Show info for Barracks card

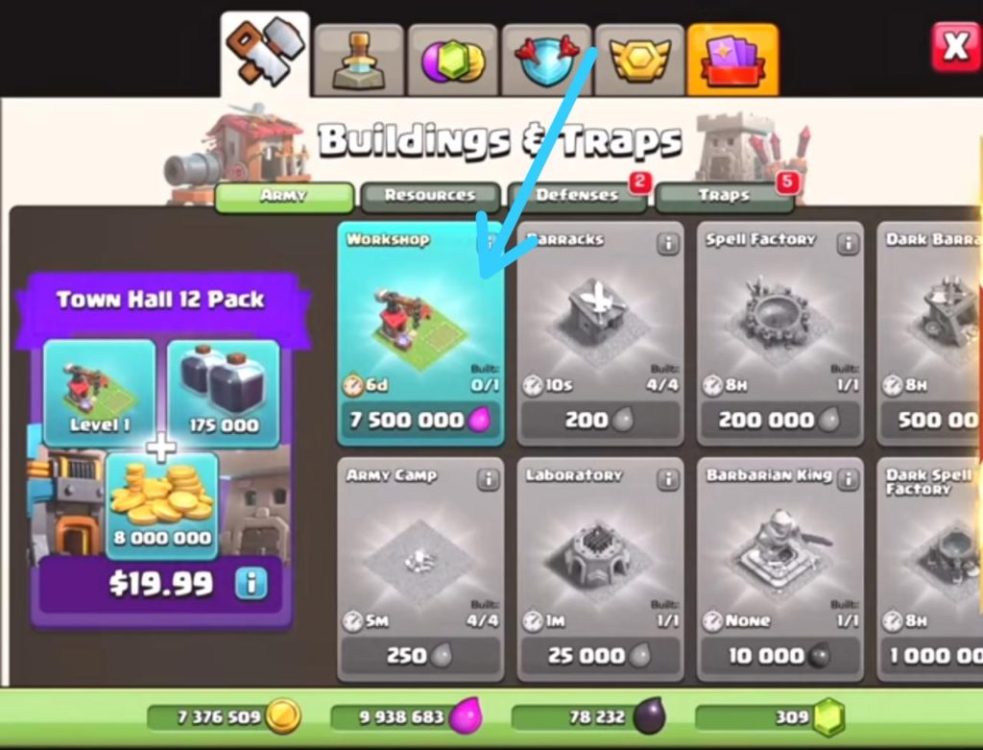pos(668,243)
